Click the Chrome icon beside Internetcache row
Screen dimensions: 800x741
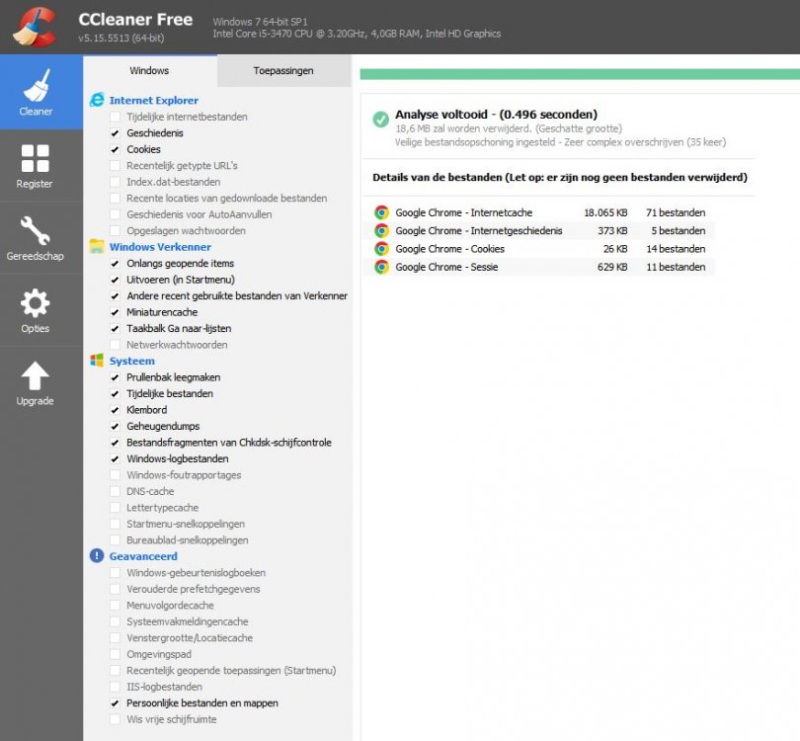tap(381, 212)
